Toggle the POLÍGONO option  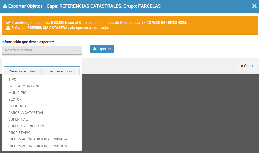coord(17,106)
